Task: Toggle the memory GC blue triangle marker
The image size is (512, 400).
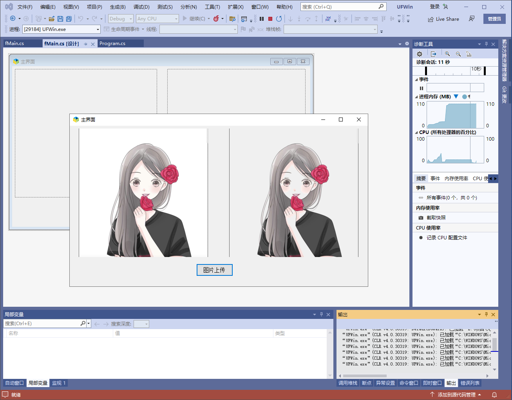Action: (x=456, y=96)
